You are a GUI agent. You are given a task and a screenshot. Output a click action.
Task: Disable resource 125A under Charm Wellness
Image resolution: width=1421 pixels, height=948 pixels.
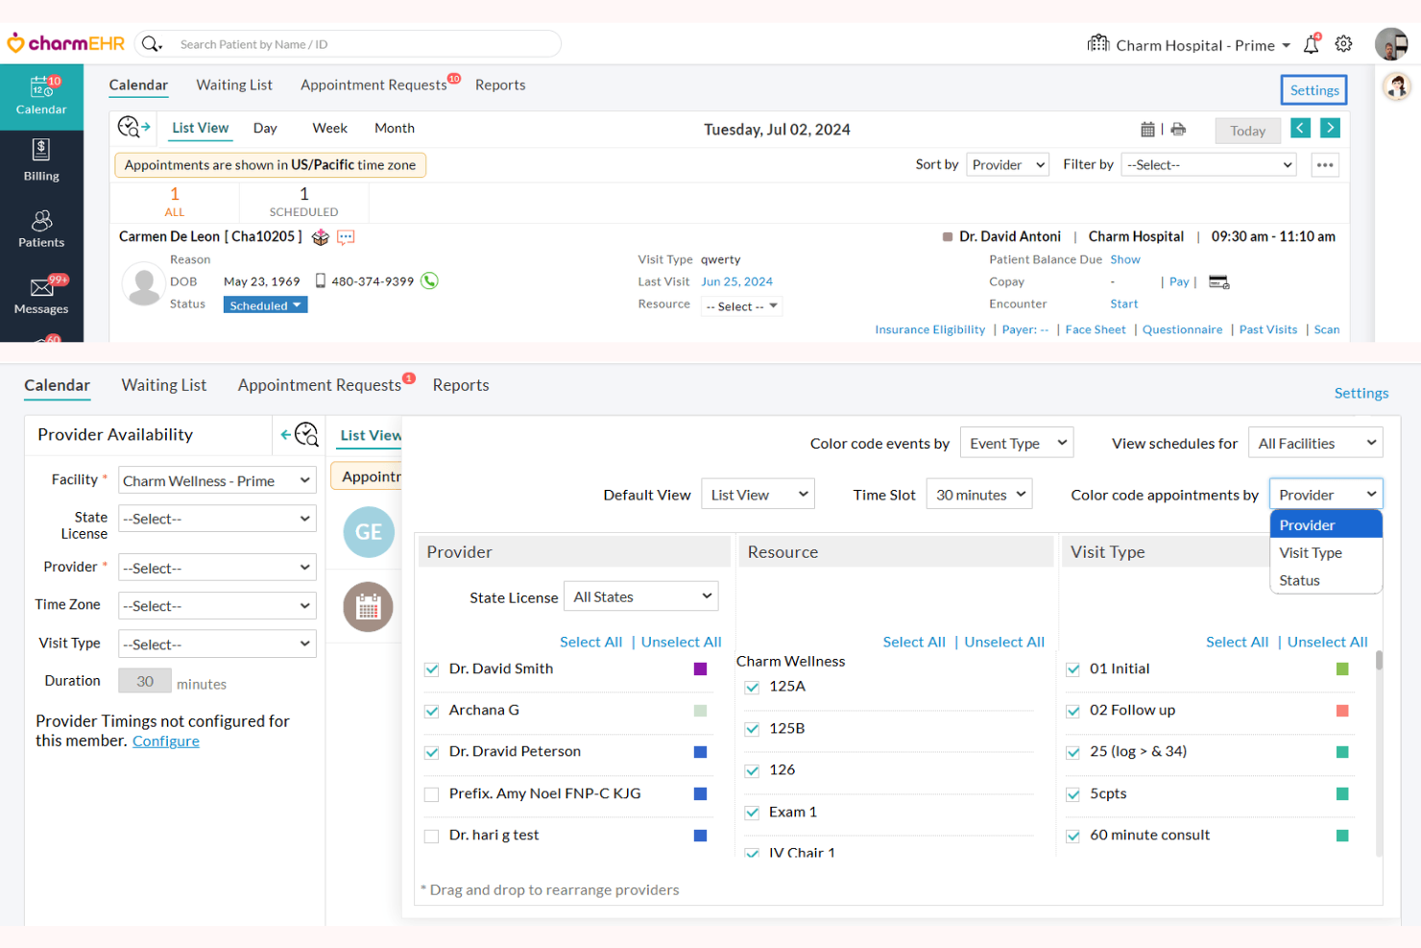[752, 688]
